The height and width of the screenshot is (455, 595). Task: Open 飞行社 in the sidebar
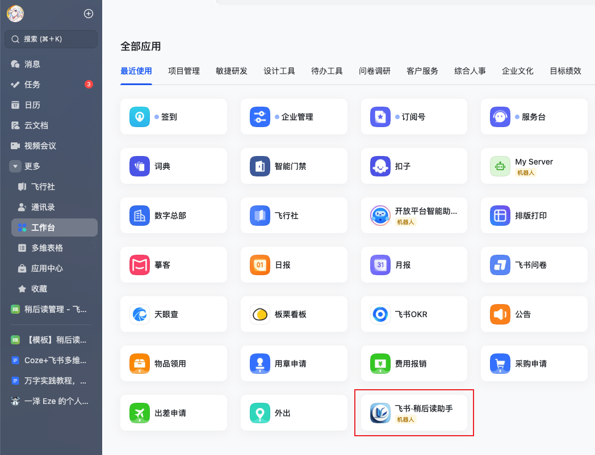pyautogui.click(x=55, y=187)
